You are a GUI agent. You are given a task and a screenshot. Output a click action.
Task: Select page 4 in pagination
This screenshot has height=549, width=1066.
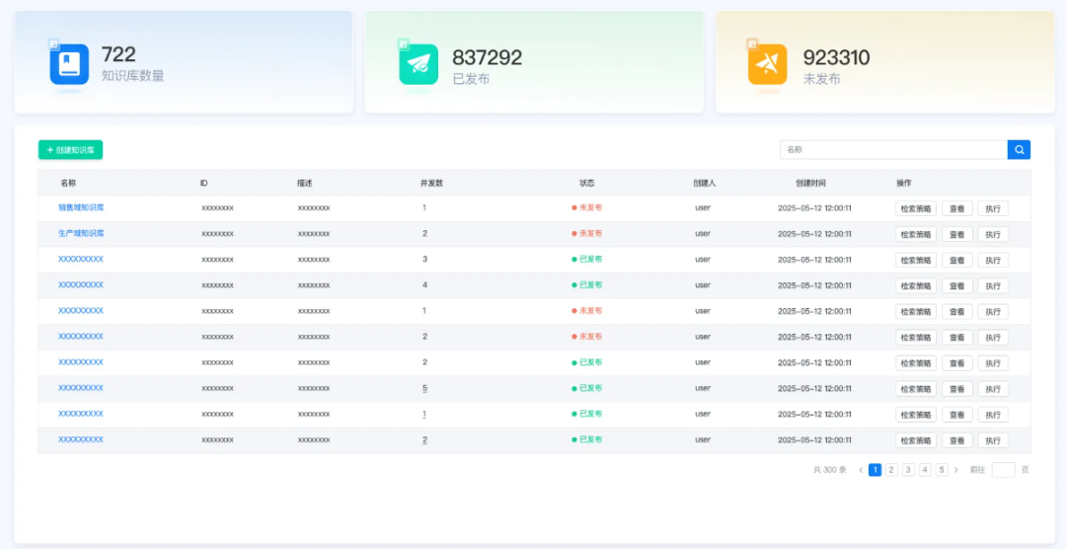pos(925,470)
